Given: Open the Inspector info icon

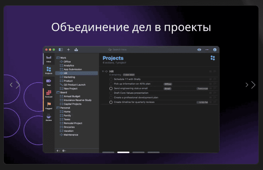Looking at the screenshot, I should coord(215,50).
